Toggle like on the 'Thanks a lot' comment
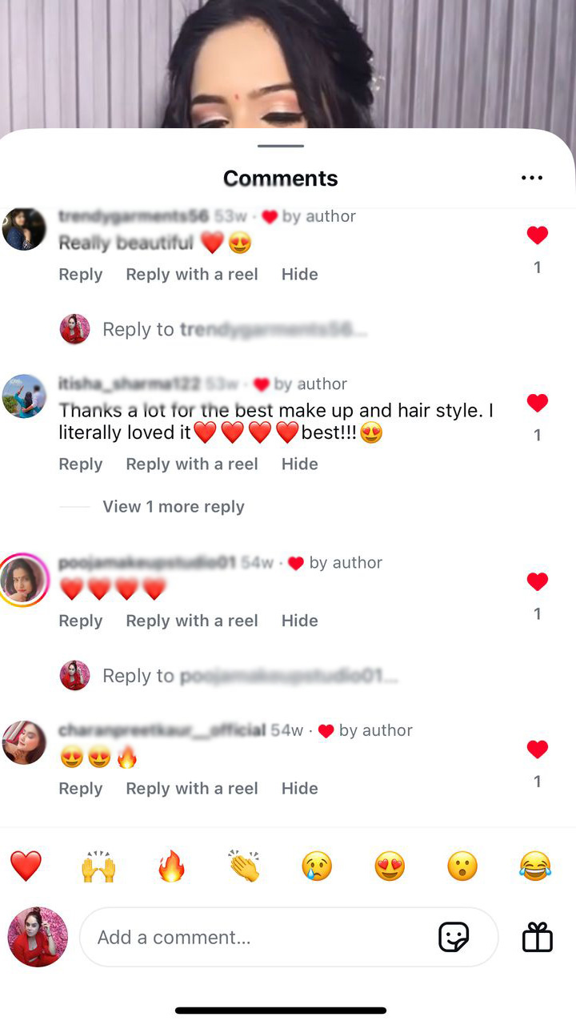This screenshot has height=1025, width=576. coord(538,404)
